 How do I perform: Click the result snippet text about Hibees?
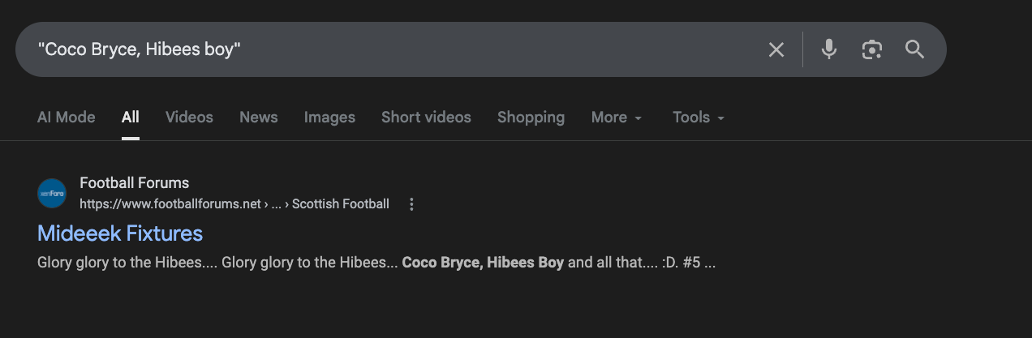pyautogui.click(x=376, y=263)
